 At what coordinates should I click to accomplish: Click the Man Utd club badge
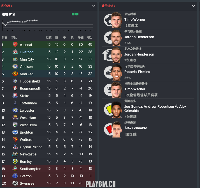[15, 74]
